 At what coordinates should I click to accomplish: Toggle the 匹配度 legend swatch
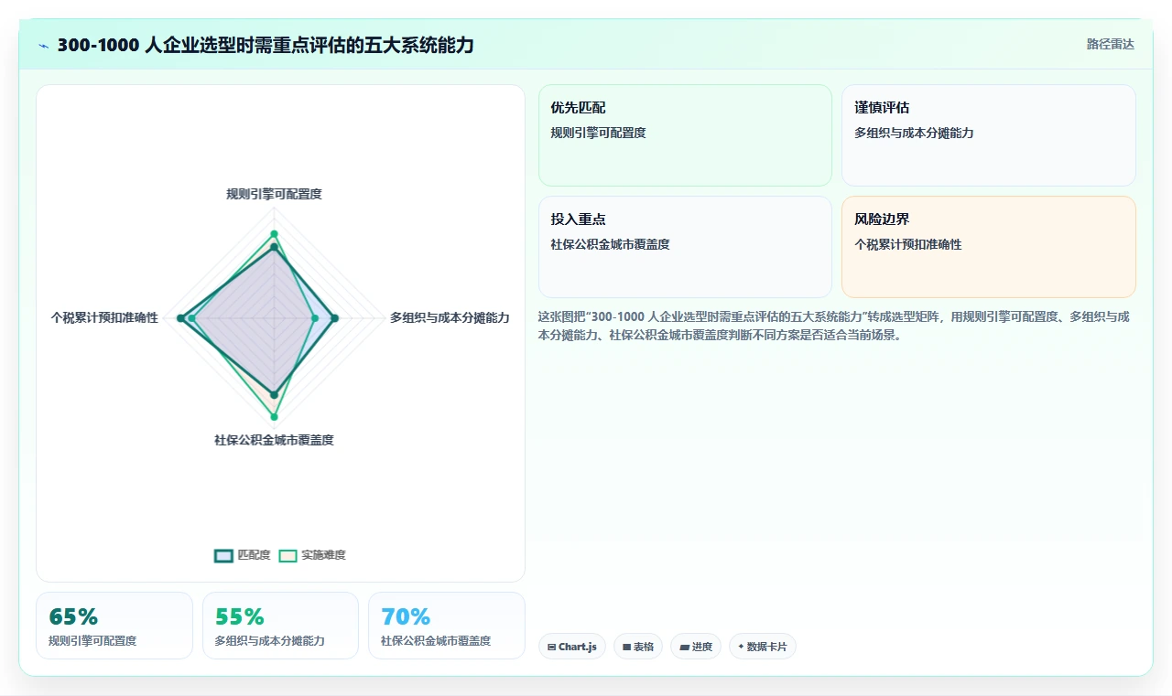[224, 555]
